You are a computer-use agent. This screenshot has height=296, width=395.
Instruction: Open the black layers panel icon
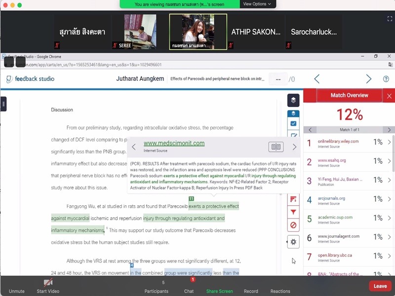(293, 100)
